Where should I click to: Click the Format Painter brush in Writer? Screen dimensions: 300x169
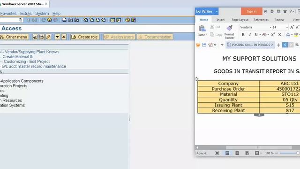(229, 28)
